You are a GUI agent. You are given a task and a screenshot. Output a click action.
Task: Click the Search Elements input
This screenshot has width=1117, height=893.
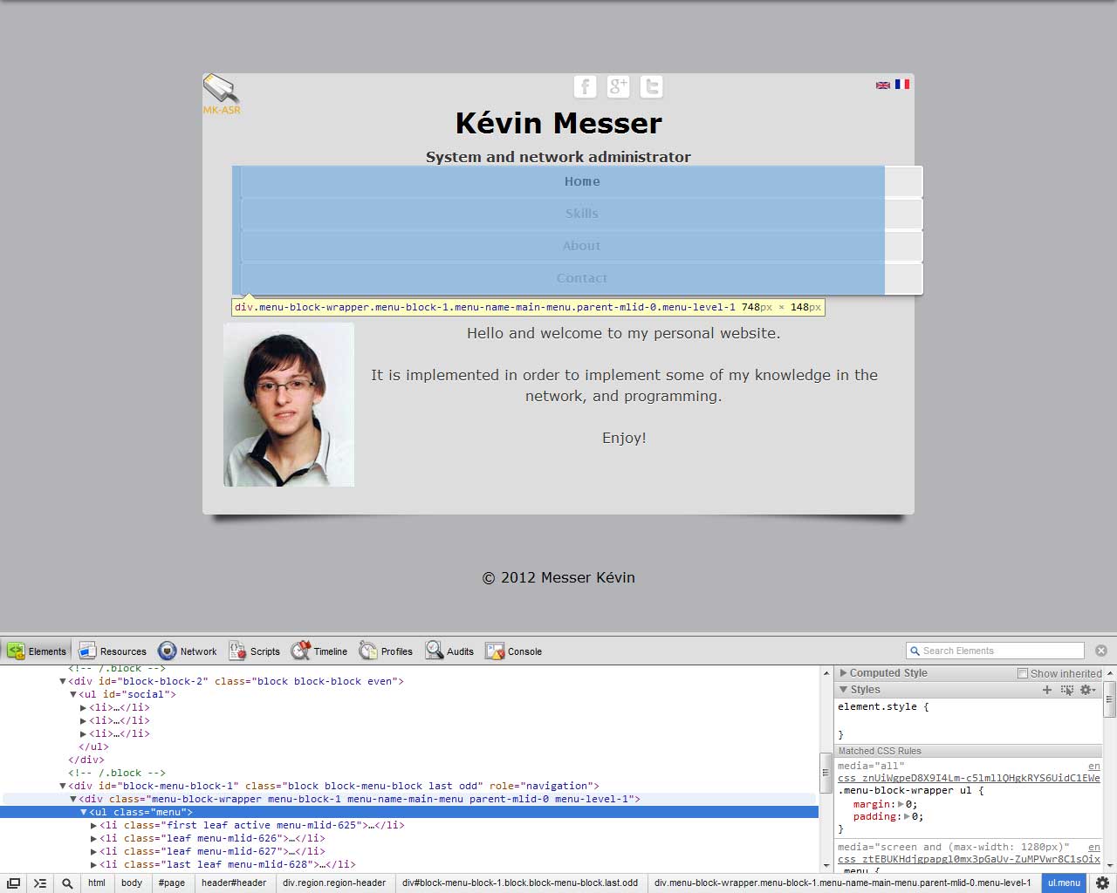click(x=995, y=651)
